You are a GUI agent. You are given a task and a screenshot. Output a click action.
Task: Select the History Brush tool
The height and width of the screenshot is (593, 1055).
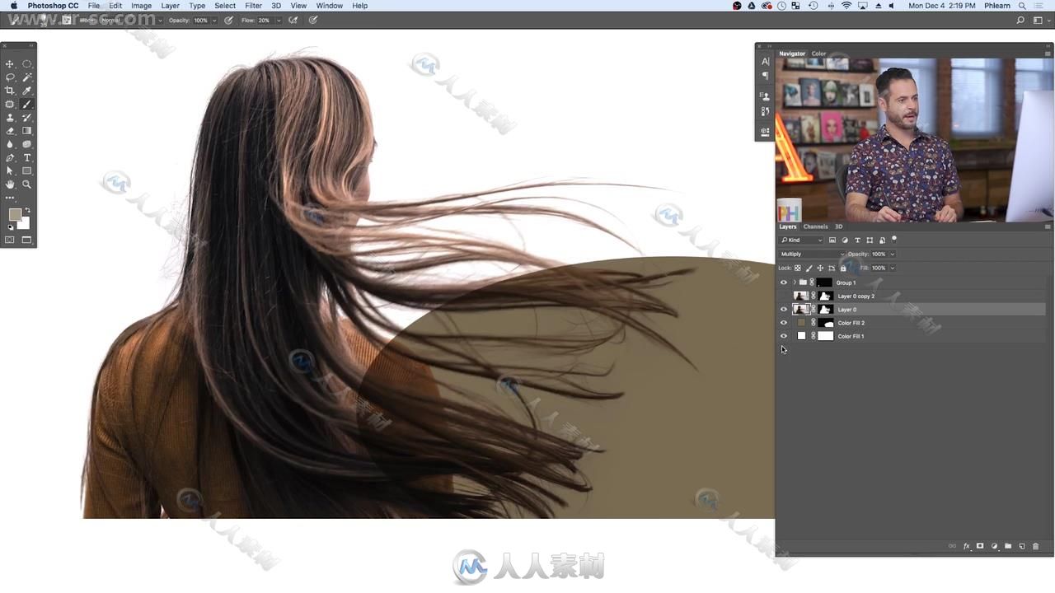coord(27,118)
